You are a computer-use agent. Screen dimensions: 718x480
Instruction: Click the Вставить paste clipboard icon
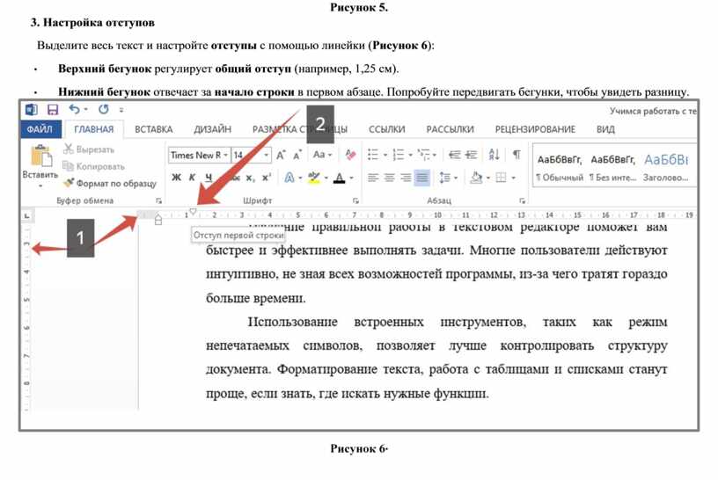(40, 156)
